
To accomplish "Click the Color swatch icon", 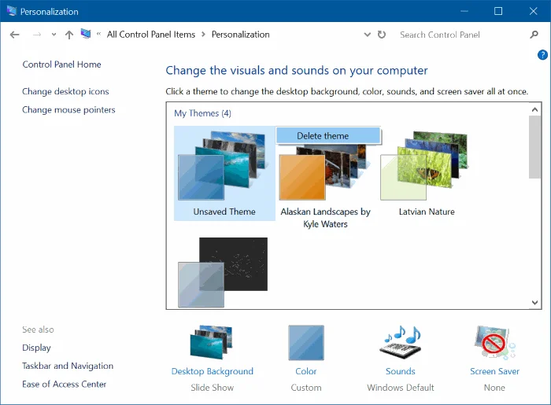I will 306,343.
